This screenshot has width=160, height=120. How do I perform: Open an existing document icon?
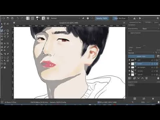[x=8, y=18]
